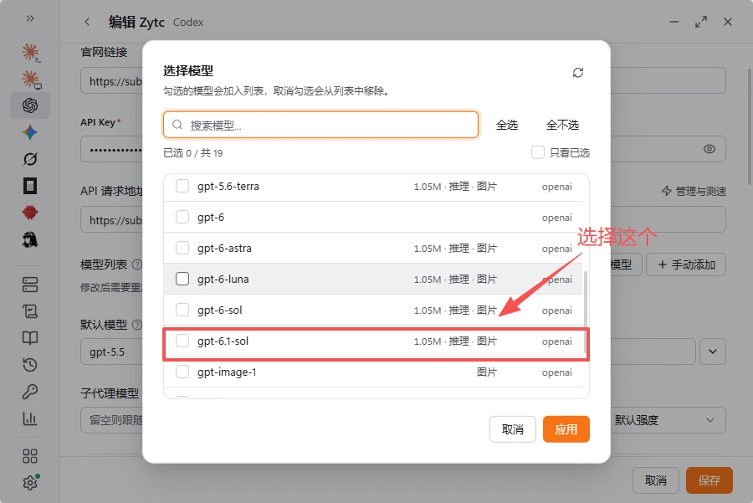
Task: Click the refresh icon in model dialog
Action: coord(577,73)
